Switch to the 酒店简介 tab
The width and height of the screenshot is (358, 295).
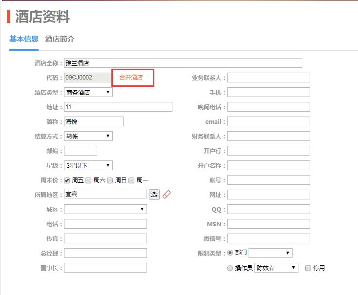[x=60, y=39]
